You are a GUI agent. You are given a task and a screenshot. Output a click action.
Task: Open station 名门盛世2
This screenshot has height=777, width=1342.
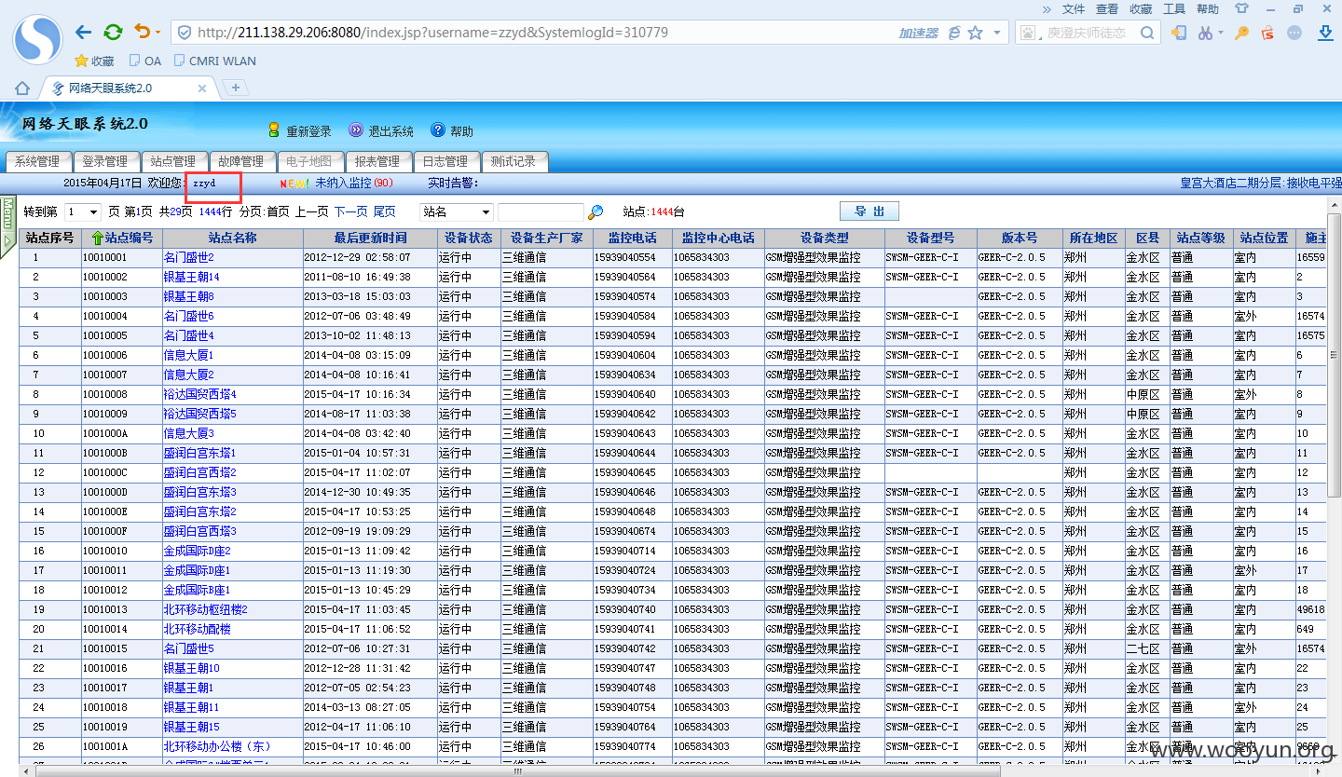pyautogui.click(x=189, y=257)
